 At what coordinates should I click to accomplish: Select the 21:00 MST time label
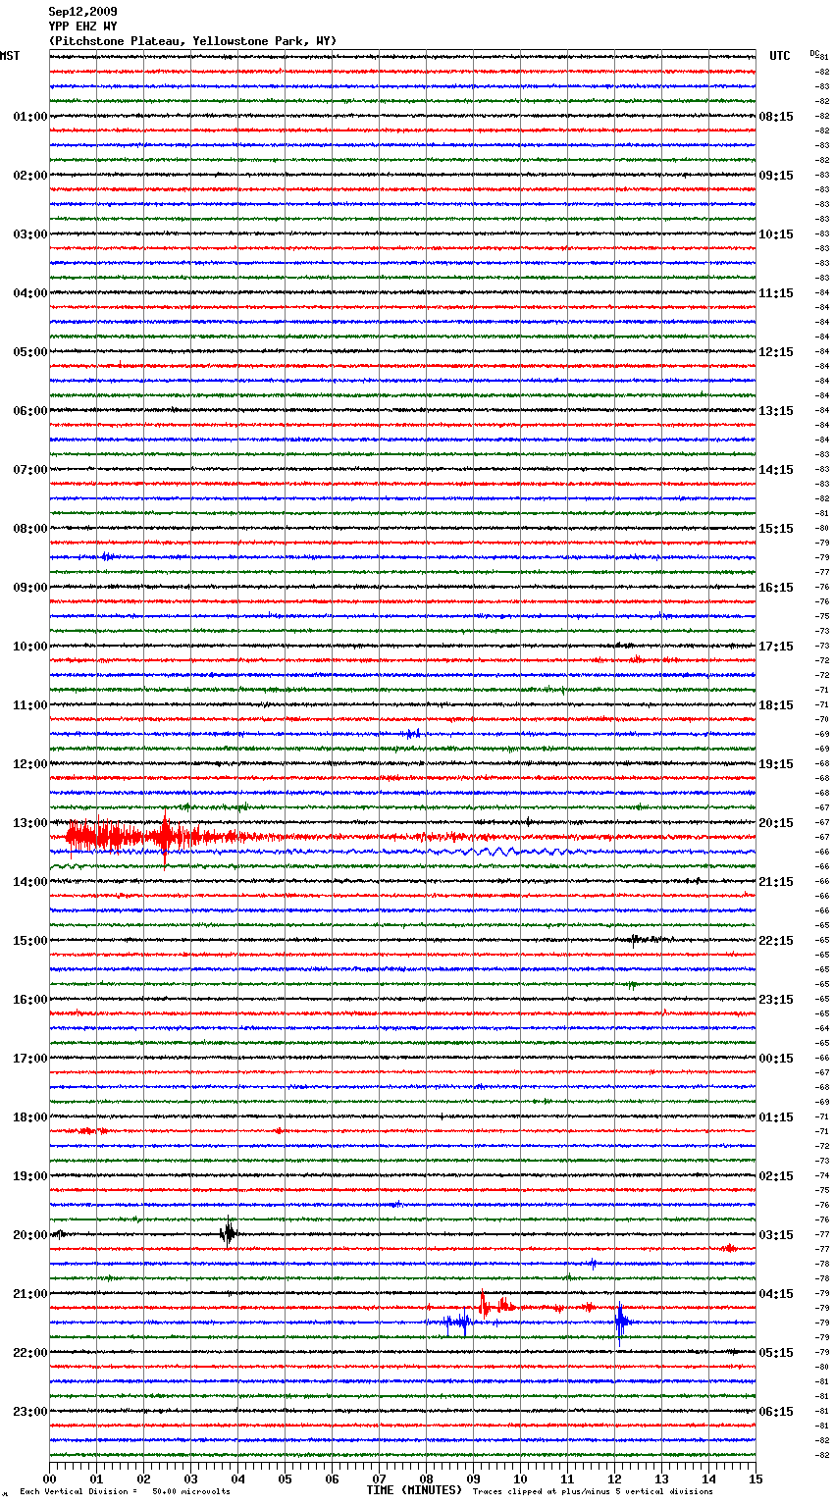coord(29,1294)
